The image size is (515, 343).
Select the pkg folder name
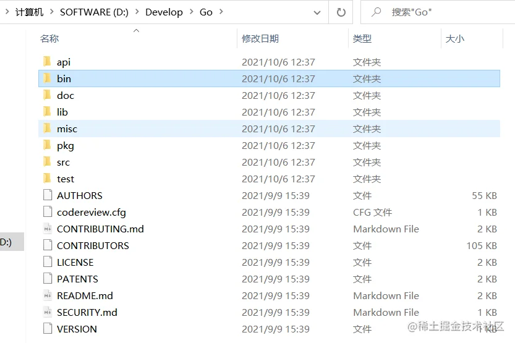click(66, 146)
